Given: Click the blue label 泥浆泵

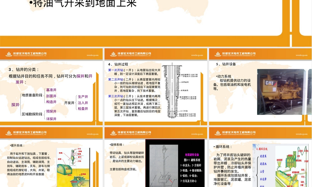Looking at the screenshot, I should [263, 156].
